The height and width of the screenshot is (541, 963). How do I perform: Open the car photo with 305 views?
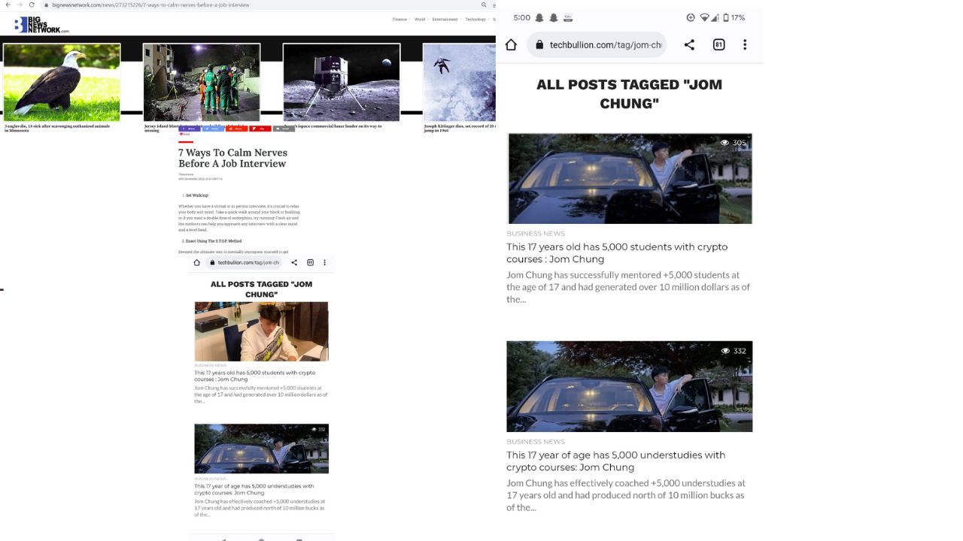coord(630,178)
